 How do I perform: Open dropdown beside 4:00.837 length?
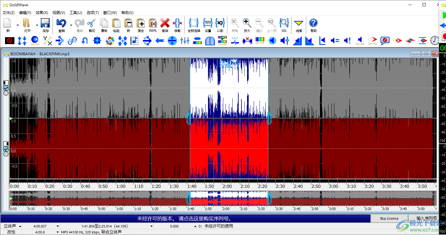58,226
